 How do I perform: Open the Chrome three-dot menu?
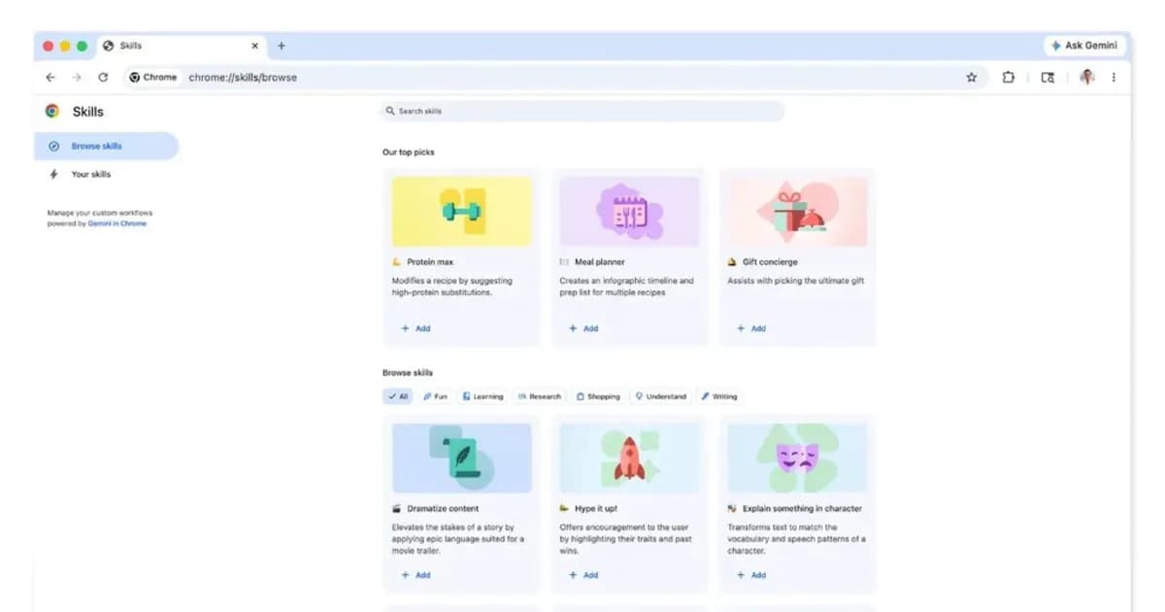point(1114,77)
